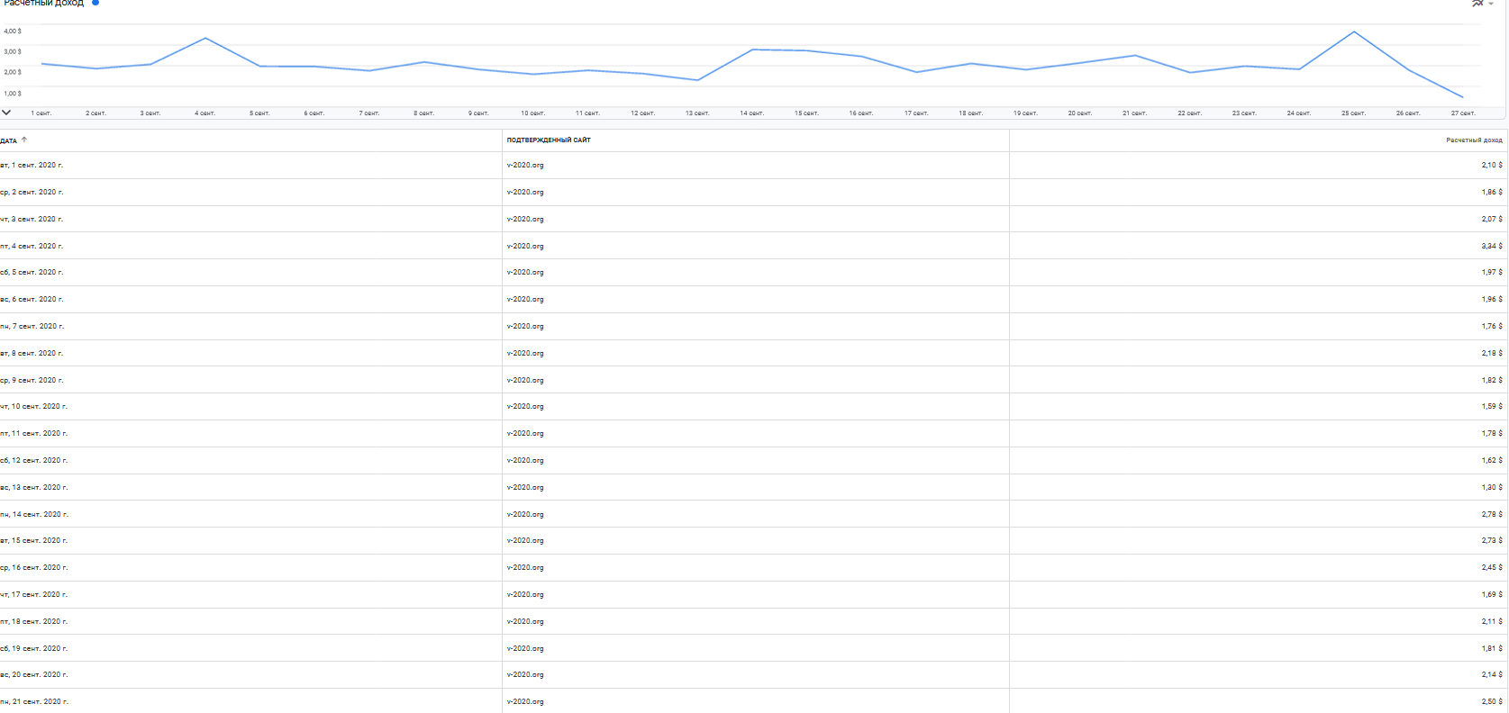Select the chart peak at 25 сент.
This screenshot has width=1509, height=713.
click(x=1353, y=32)
